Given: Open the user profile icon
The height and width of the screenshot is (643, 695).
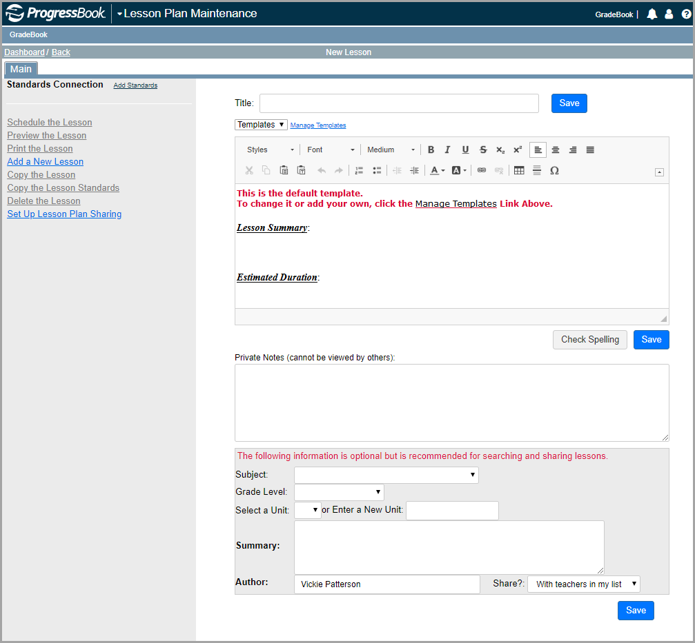Looking at the screenshot, I should coord(669,14).
